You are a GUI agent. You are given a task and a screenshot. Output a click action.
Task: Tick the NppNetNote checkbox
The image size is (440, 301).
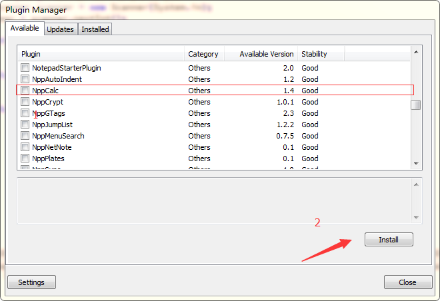click(x=25, y=147)
